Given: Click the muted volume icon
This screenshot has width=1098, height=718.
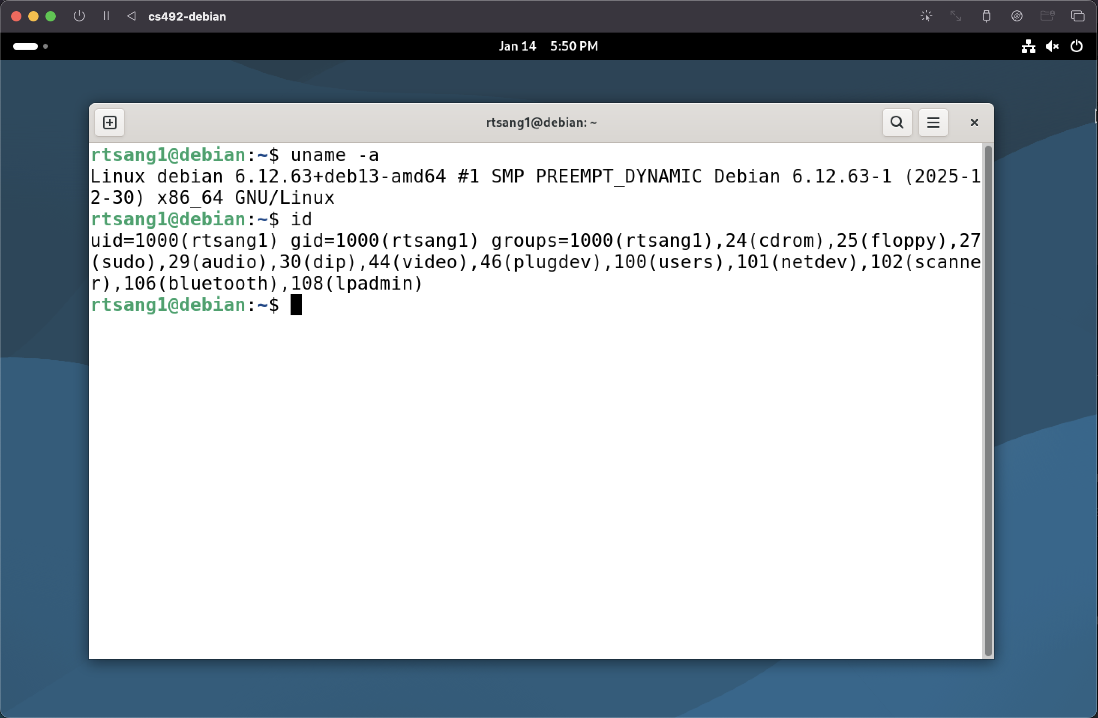Looking at the screenshot, I should [x=1052, y=46].
